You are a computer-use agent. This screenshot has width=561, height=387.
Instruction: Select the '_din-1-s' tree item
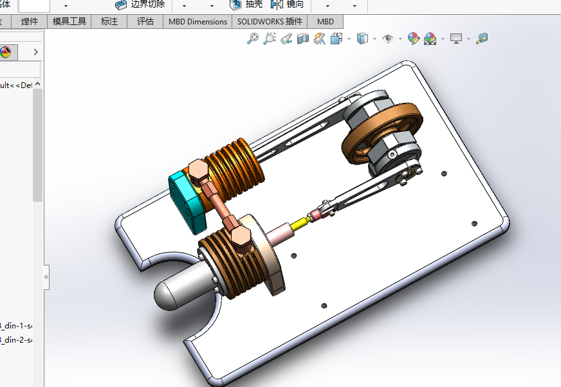coord(16,325)
